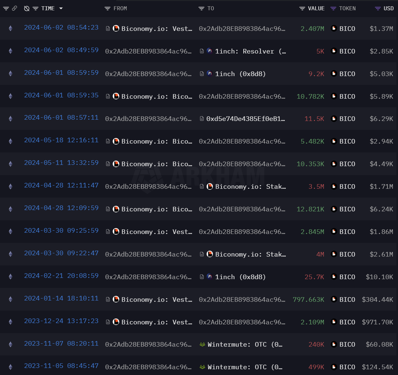Click BICO token icon in $124.54K row

pos(334,367)
